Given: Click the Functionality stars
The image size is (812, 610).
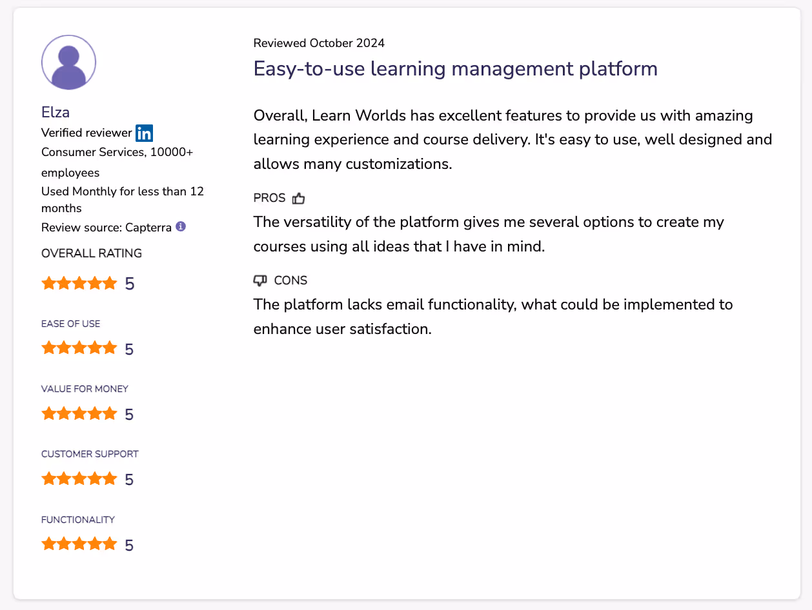Looking at the screenshot, I should coord(79,544).
